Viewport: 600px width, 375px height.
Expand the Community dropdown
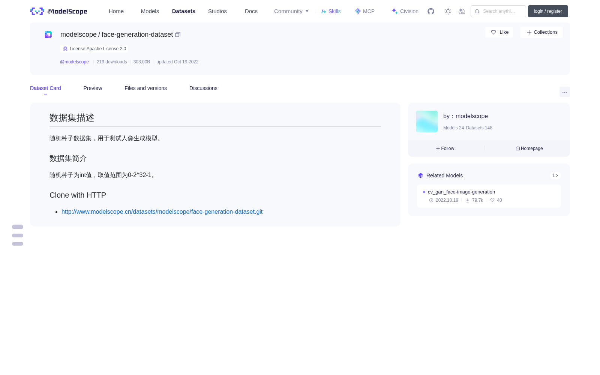291,11
